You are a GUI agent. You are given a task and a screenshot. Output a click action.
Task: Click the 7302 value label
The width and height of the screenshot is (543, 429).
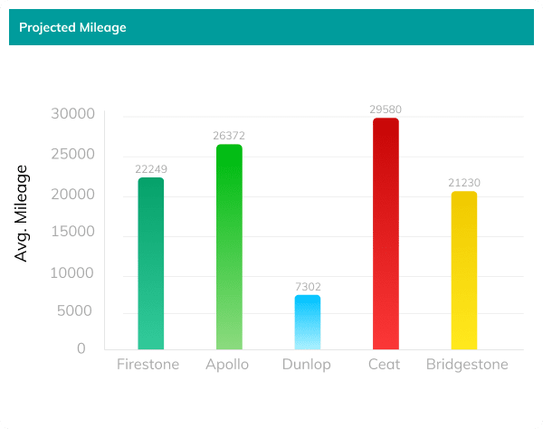(x=308, y=287)
